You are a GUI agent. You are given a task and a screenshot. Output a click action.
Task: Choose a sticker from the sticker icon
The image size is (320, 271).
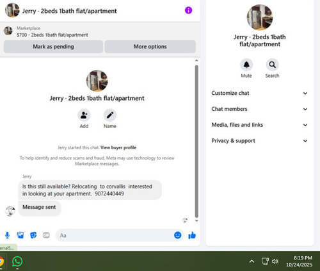pyautogui.click(x=33, y=235)
